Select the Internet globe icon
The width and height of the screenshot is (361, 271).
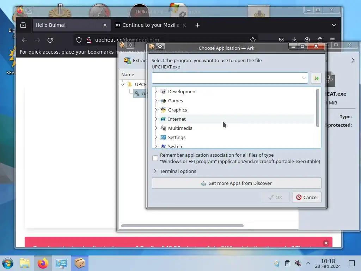coord(163,119)
